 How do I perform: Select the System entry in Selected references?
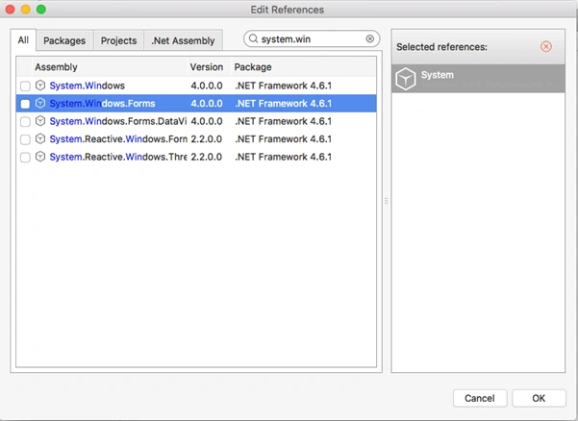point(478,79)
